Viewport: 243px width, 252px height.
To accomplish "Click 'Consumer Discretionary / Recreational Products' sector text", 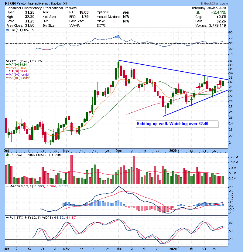I will (42, 8).
